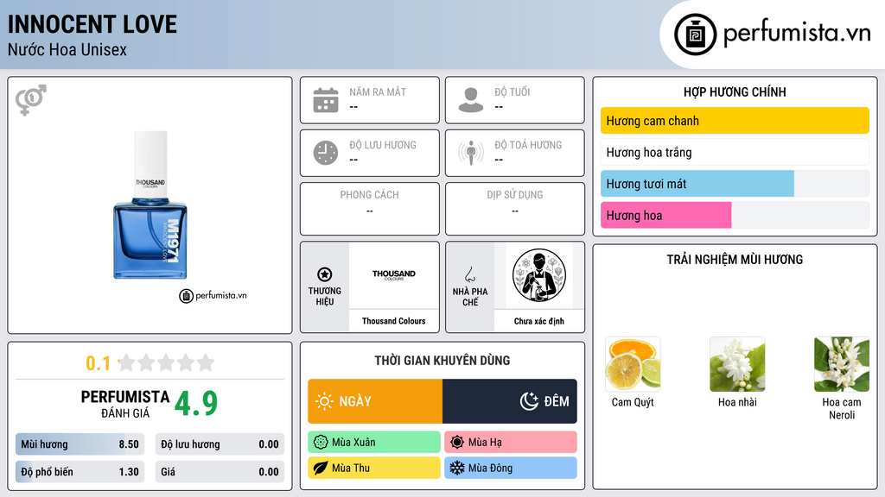The width and height of the screenshot is (885, 497).
Task: Select the Ngày daytime segment
Action: pos(375,401)
